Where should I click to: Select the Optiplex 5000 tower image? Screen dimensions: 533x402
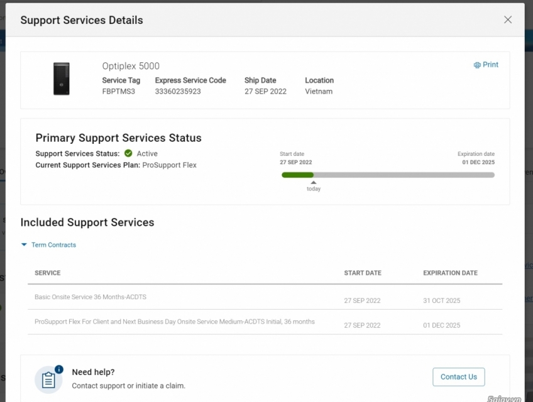pos(62,79)
